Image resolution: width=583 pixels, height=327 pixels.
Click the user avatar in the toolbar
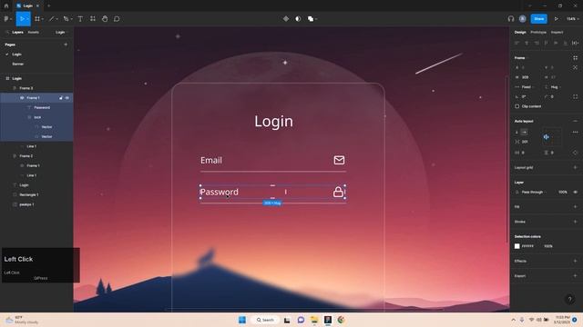(x=522, y=18)
